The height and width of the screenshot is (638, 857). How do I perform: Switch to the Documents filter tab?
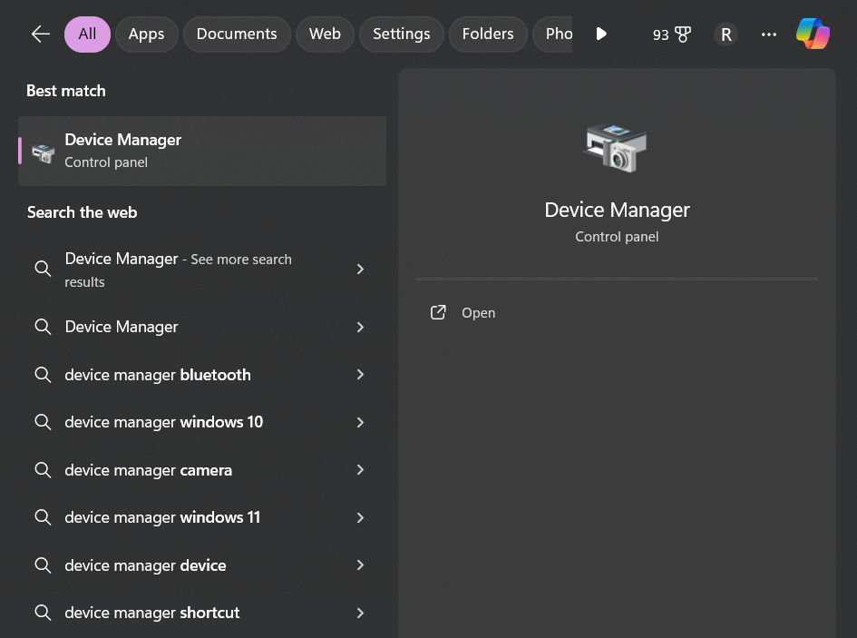(x=237, y=34)
